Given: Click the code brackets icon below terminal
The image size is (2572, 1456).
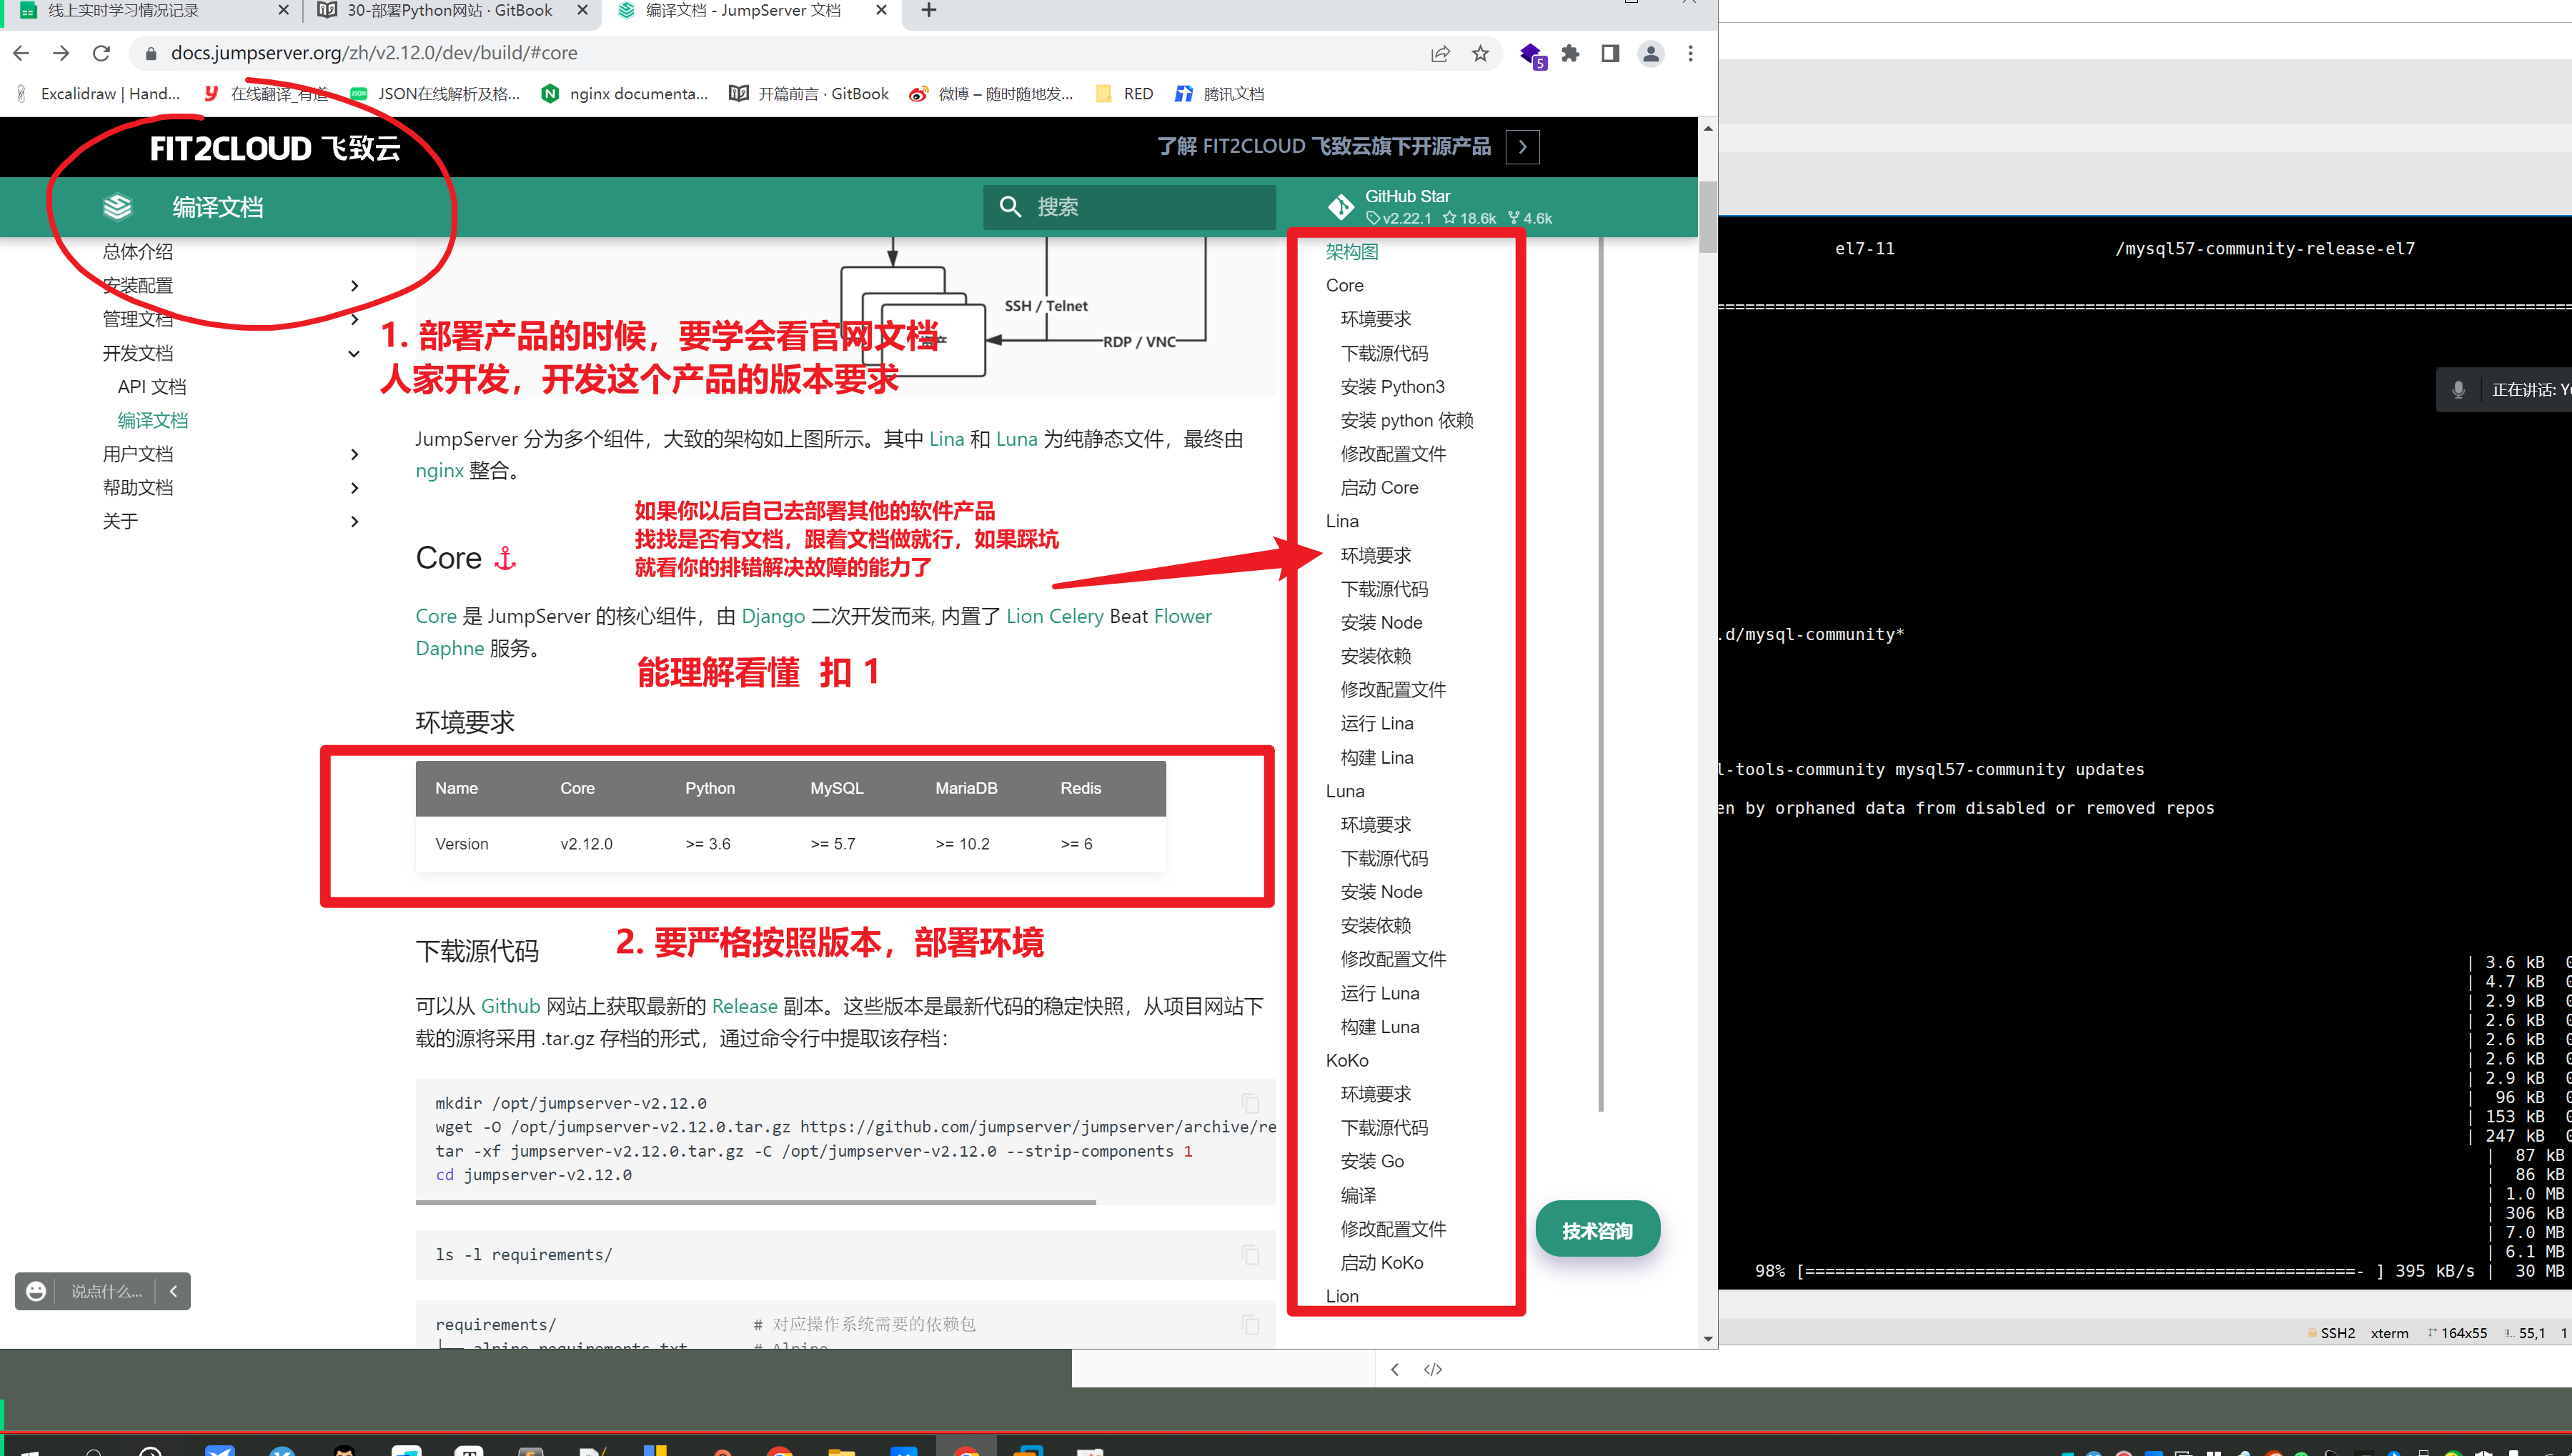Looking at the screenshot, I should tap(1433, 1369).
